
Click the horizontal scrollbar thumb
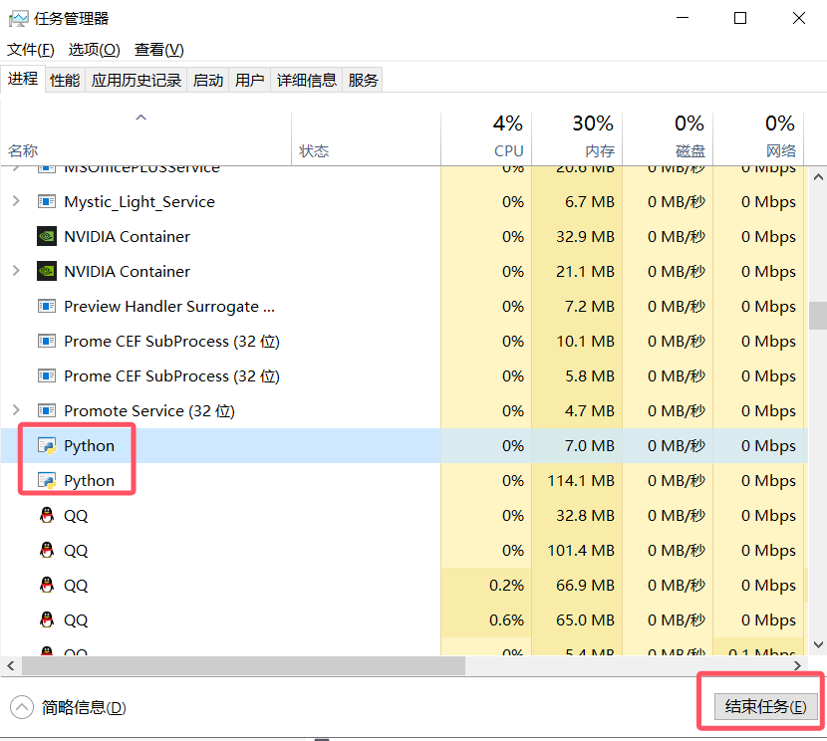pyautogui.click(x=243, y=665)
